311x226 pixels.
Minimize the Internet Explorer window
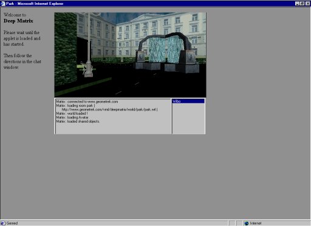click(x=297, y=4)
